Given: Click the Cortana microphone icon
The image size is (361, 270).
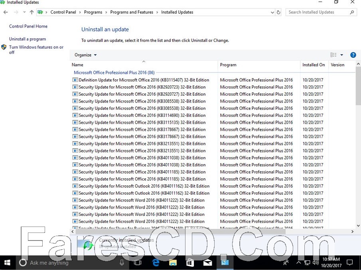Looking at the screenshot, I should [122, 263].
